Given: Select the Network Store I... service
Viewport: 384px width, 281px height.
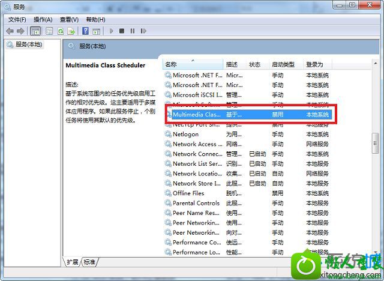Looking at the screenshot, I should 197,183.
